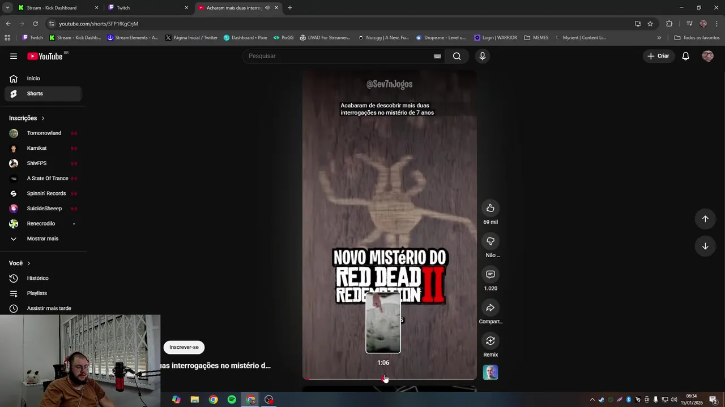Open Tomorrowland channel subscription
This screenshot has width=725, height=407.
[x=42, y=133]
